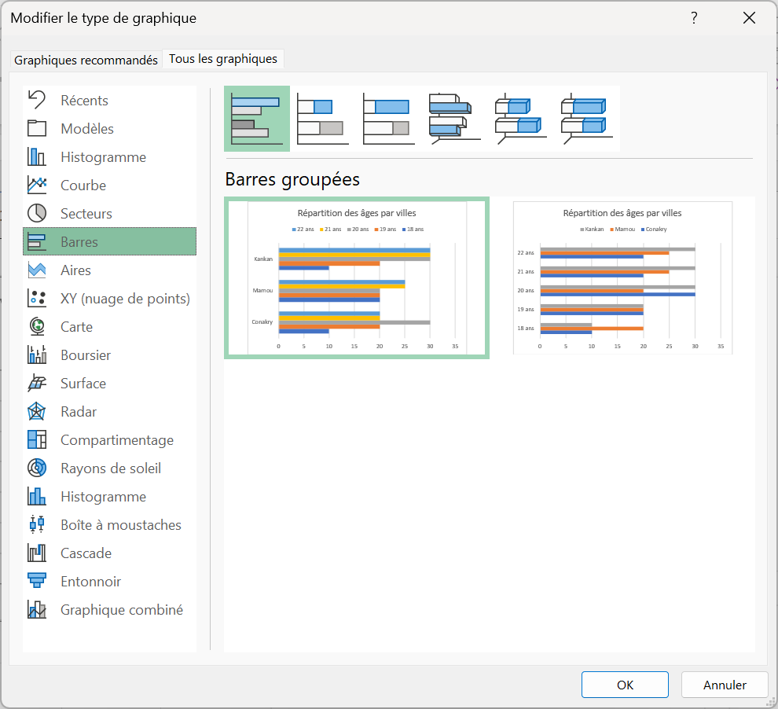
Task: Open the Récents chart category
Action: point(85,101)
